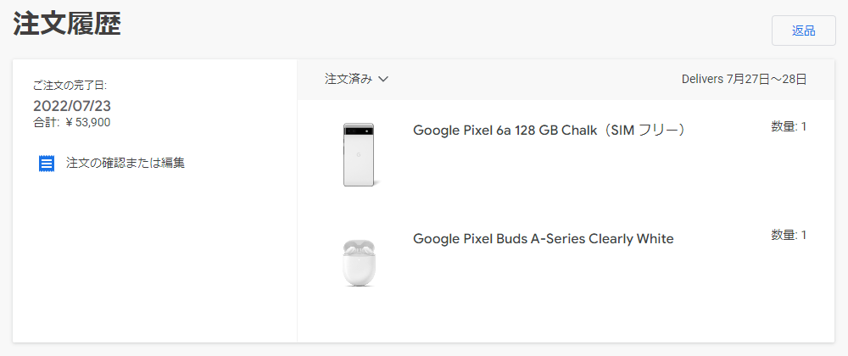The width and height of the screenshot is (848, 356).
Task: Select the order date 2022/07/23
Action: pyautogui.click(x=72, y=106)
